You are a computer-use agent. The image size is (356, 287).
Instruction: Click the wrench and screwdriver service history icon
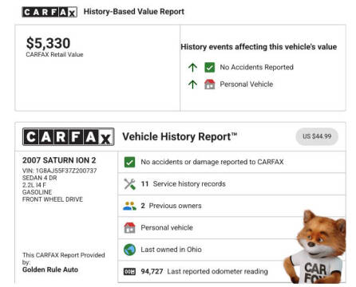pos(129,184)
